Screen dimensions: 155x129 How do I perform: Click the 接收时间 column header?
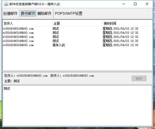(127, 24)
